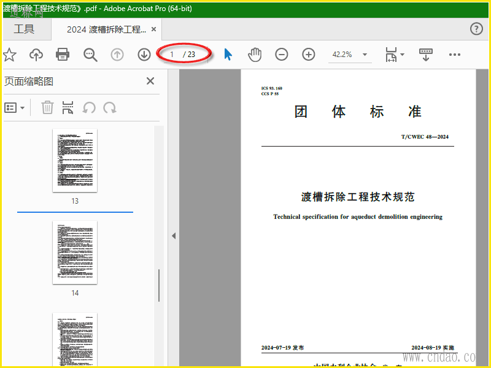The image size is (491, 368).
Task: Open the 工具 tab
Action: [x=24, y=29]
